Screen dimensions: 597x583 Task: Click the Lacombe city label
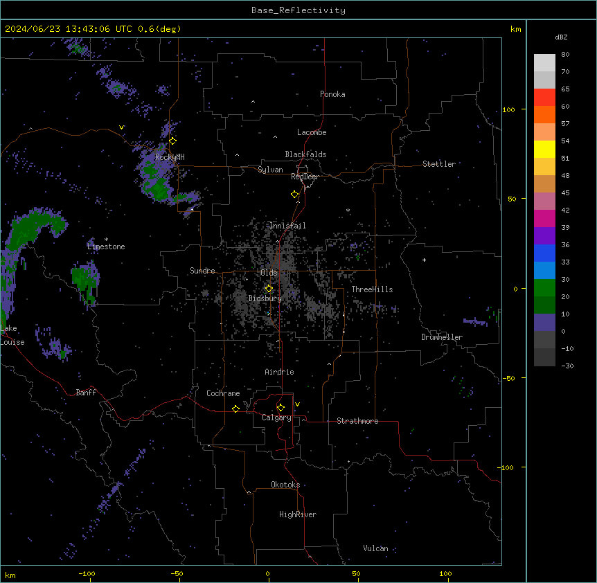click(x=312, y=132)
